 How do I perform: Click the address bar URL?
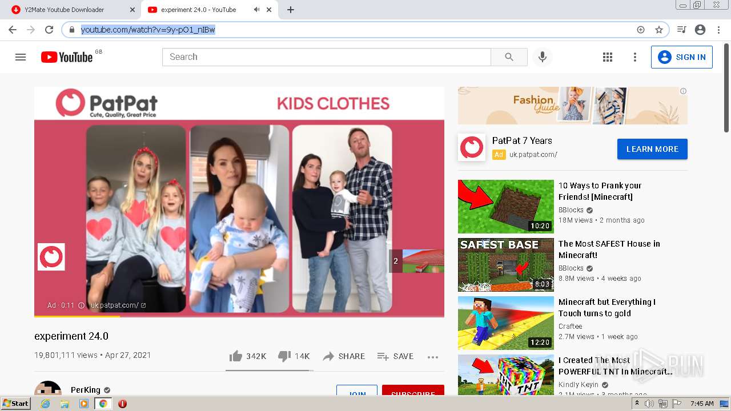coord(148,30)
